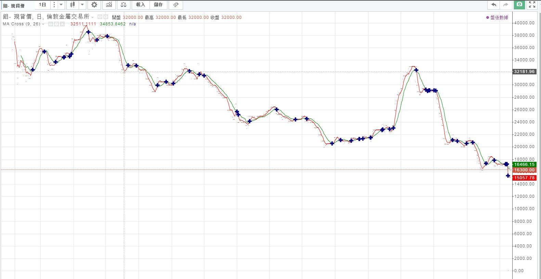Toggle visibility eye of 鉬-現貨價 series
Viewport: 541px width, 279px height.
[x=100, y=17]
